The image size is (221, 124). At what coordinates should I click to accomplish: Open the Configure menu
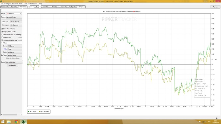[8, 4]
